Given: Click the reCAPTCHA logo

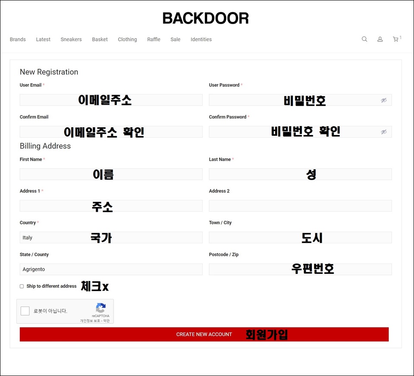Looking at the screenshot, I should tap(100, 308).
